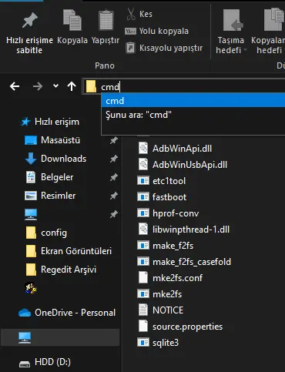The image size is (285, 372).
Task: Open Masaüstü in the sidebar
Action: coord(60,140)
